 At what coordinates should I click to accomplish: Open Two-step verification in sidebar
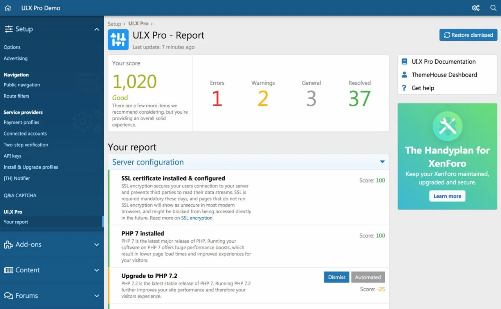click(x=26, y=145)
